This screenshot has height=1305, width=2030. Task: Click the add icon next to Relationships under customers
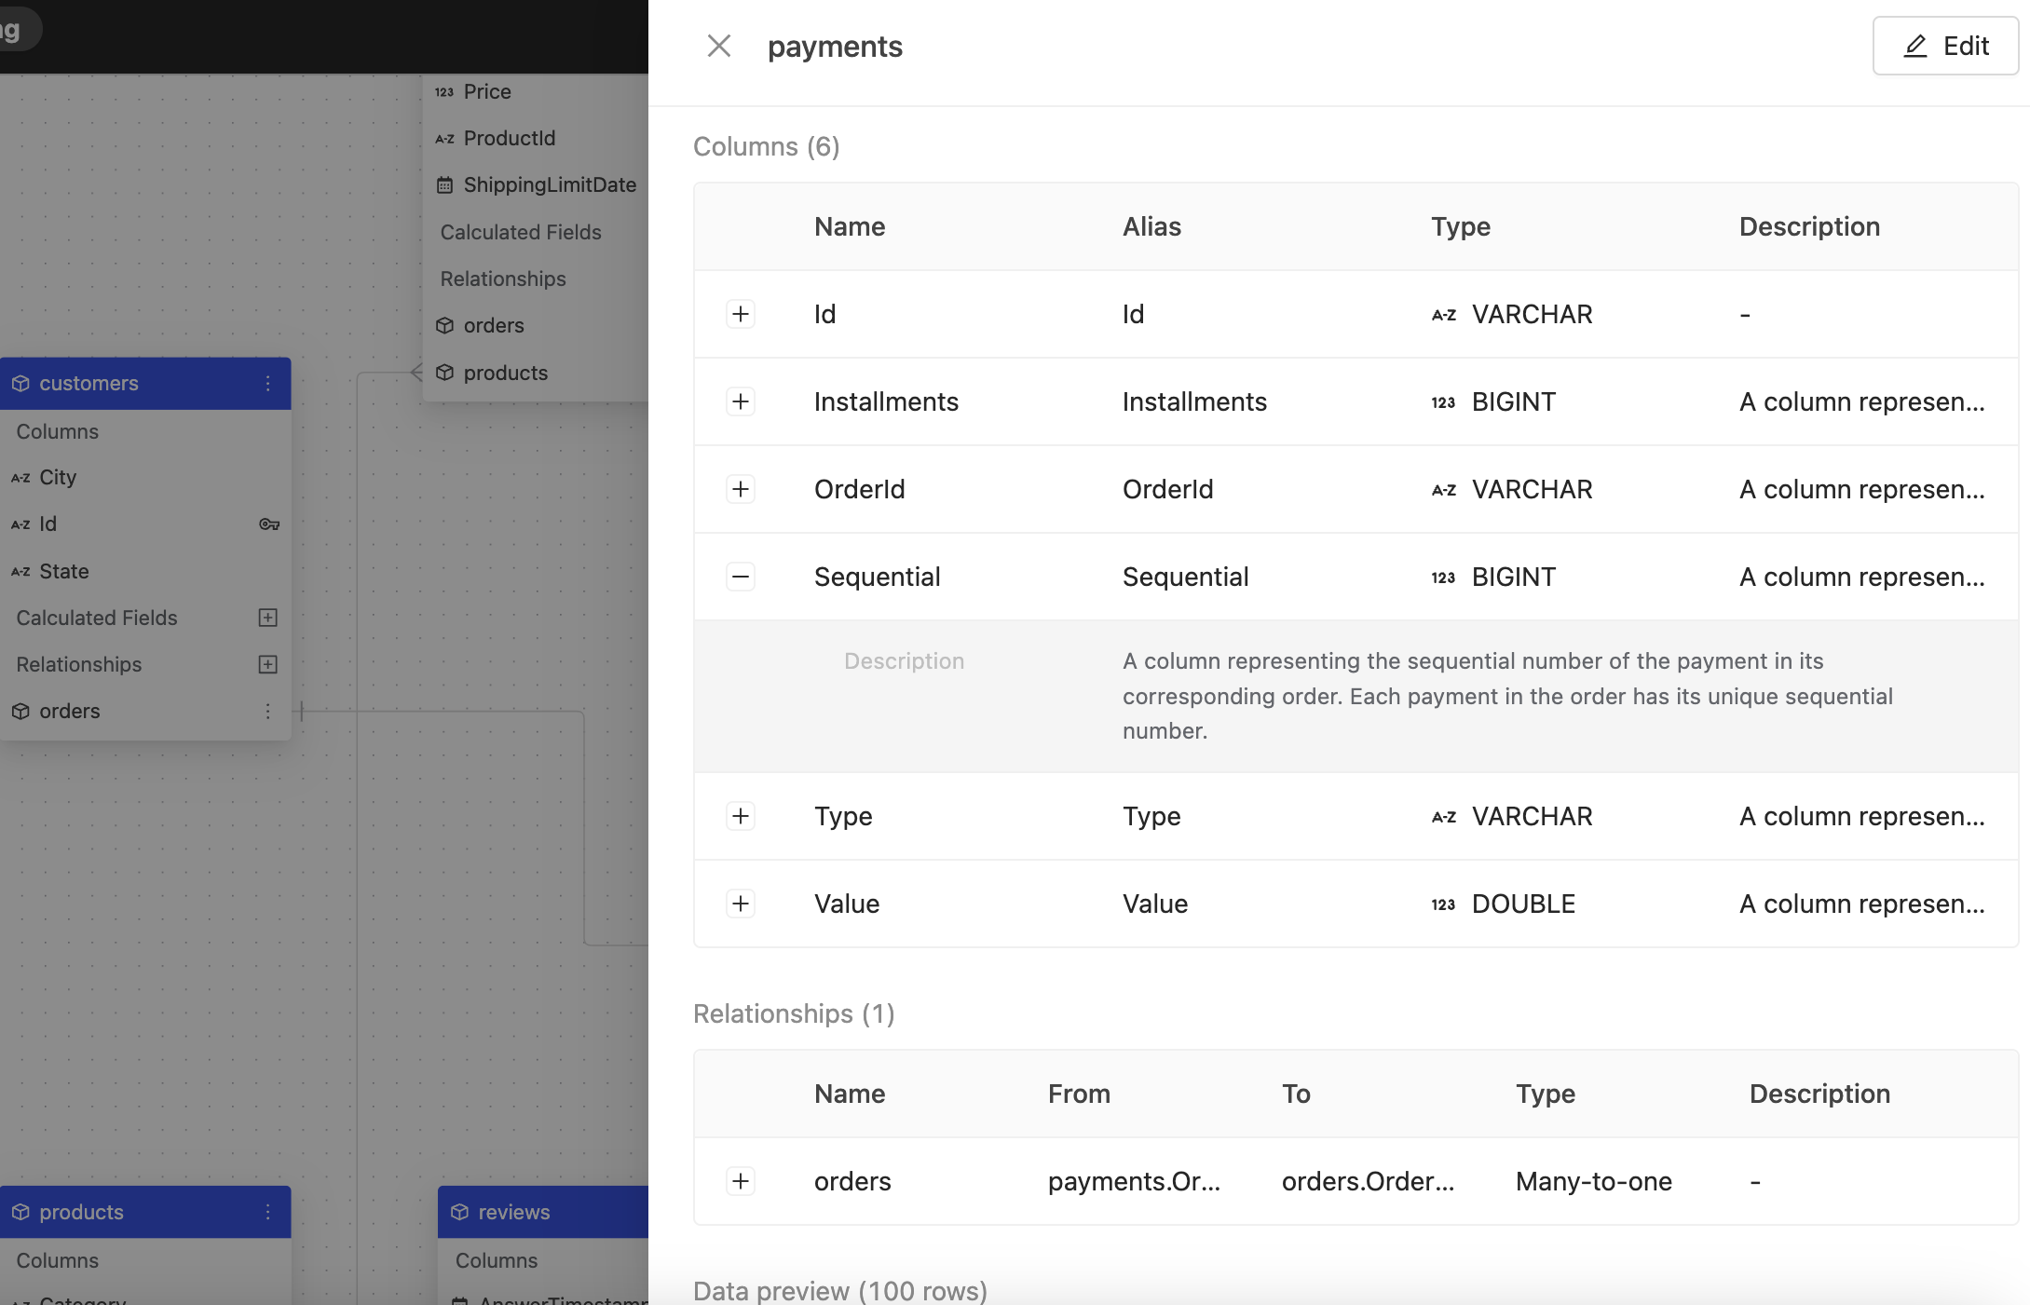pos(268,664)
